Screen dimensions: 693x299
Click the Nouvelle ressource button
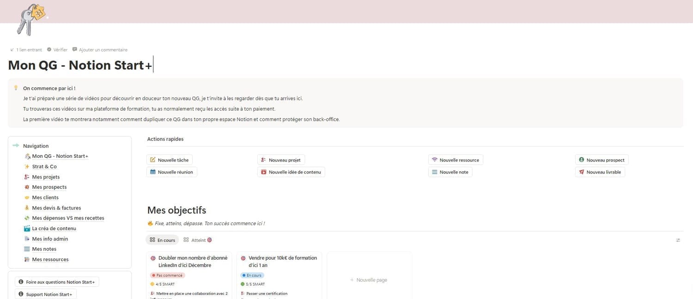point(456,160)
